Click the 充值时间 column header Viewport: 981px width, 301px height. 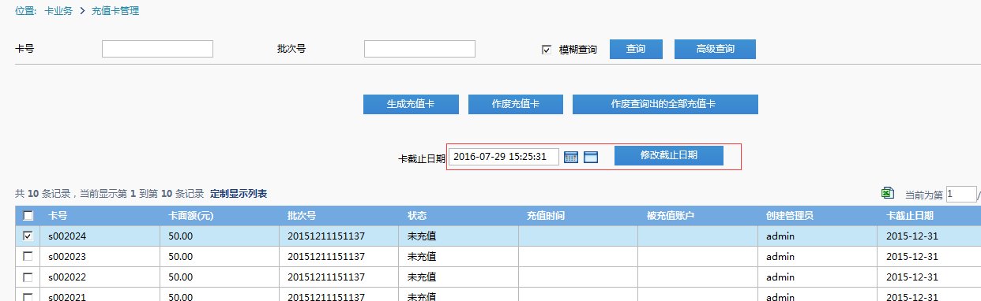(x=546, y=215)
